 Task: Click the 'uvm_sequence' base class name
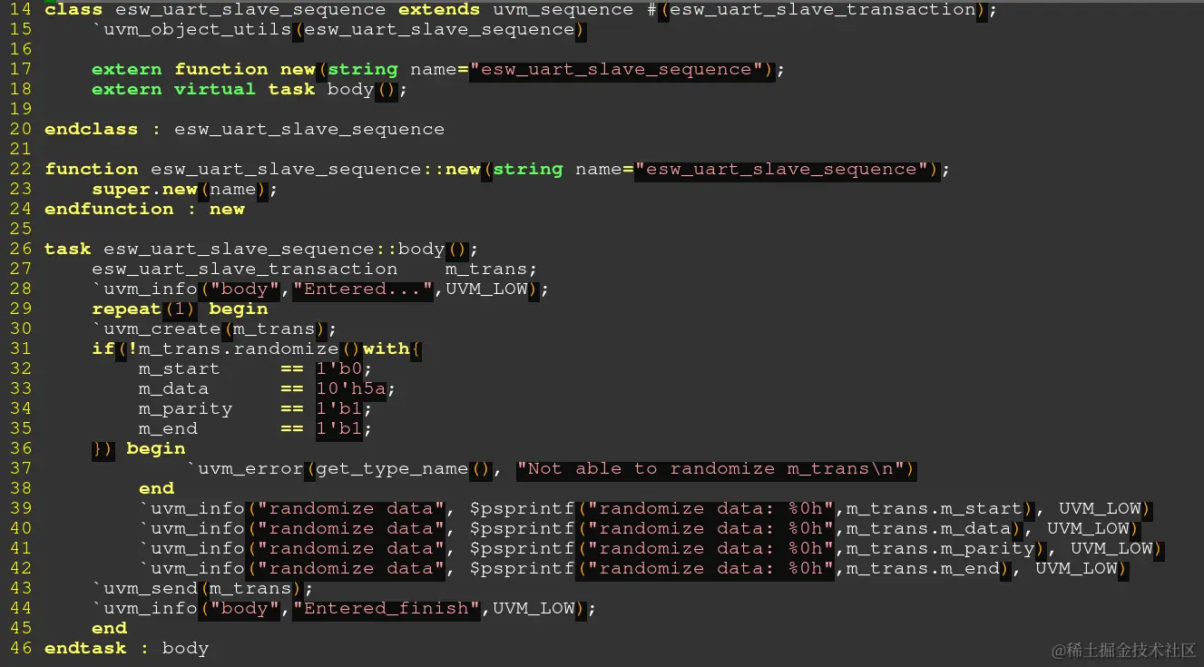pos(563,9)
